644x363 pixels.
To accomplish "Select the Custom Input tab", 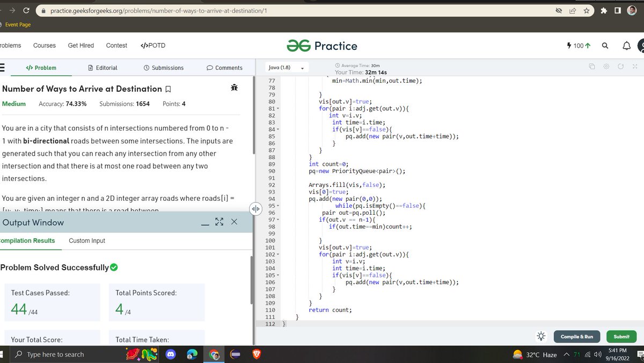I will click(87, 241).
